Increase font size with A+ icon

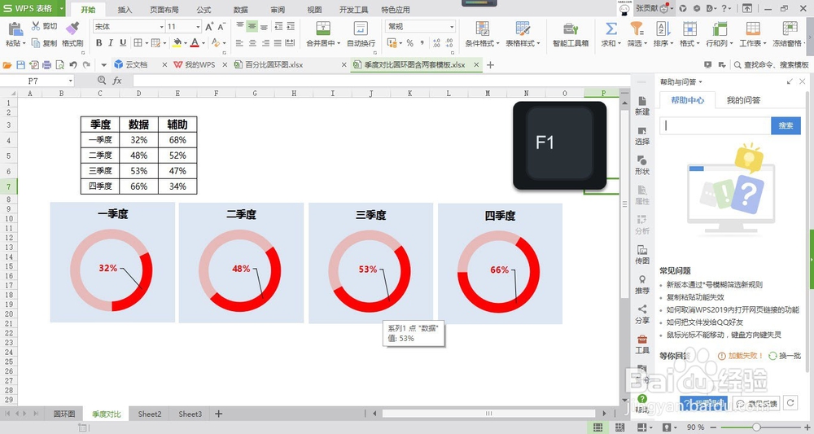209,27
